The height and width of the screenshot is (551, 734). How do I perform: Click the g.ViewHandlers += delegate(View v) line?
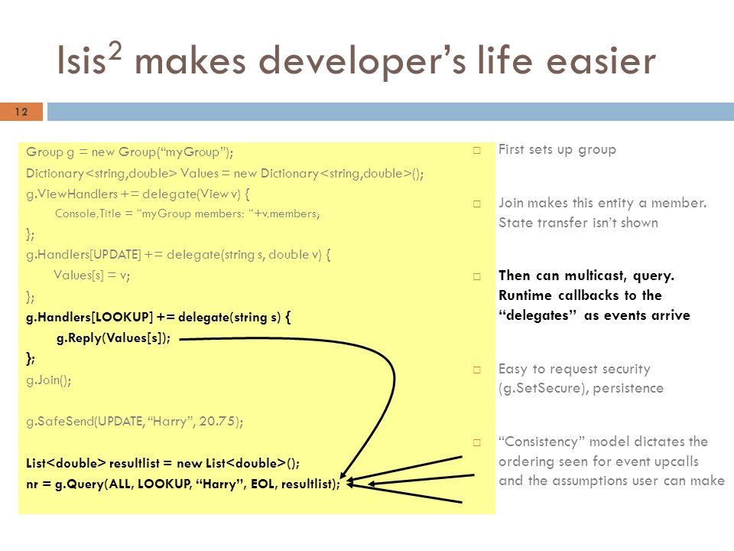(x=138, y=194)
